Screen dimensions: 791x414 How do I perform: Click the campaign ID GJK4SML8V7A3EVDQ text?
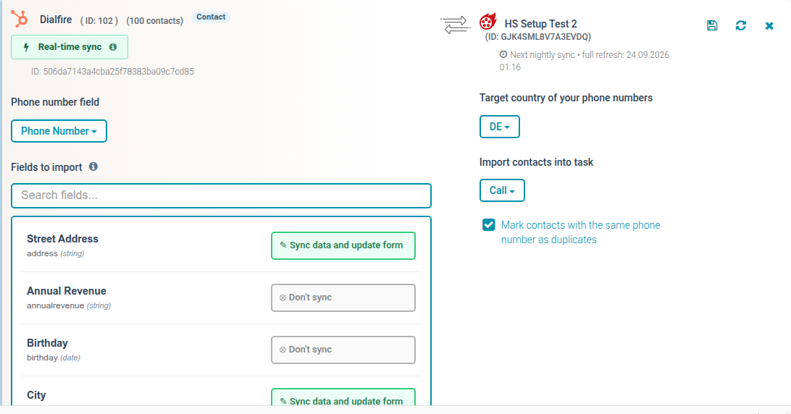pos(537,37)
